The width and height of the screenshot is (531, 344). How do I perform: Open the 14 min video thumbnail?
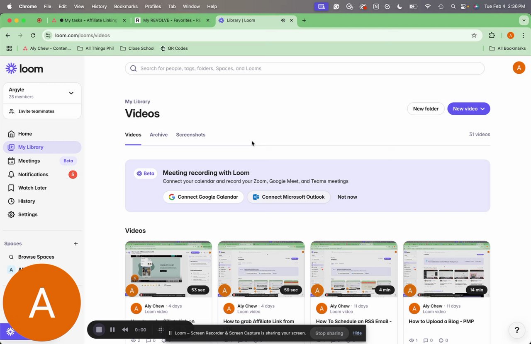447,269
